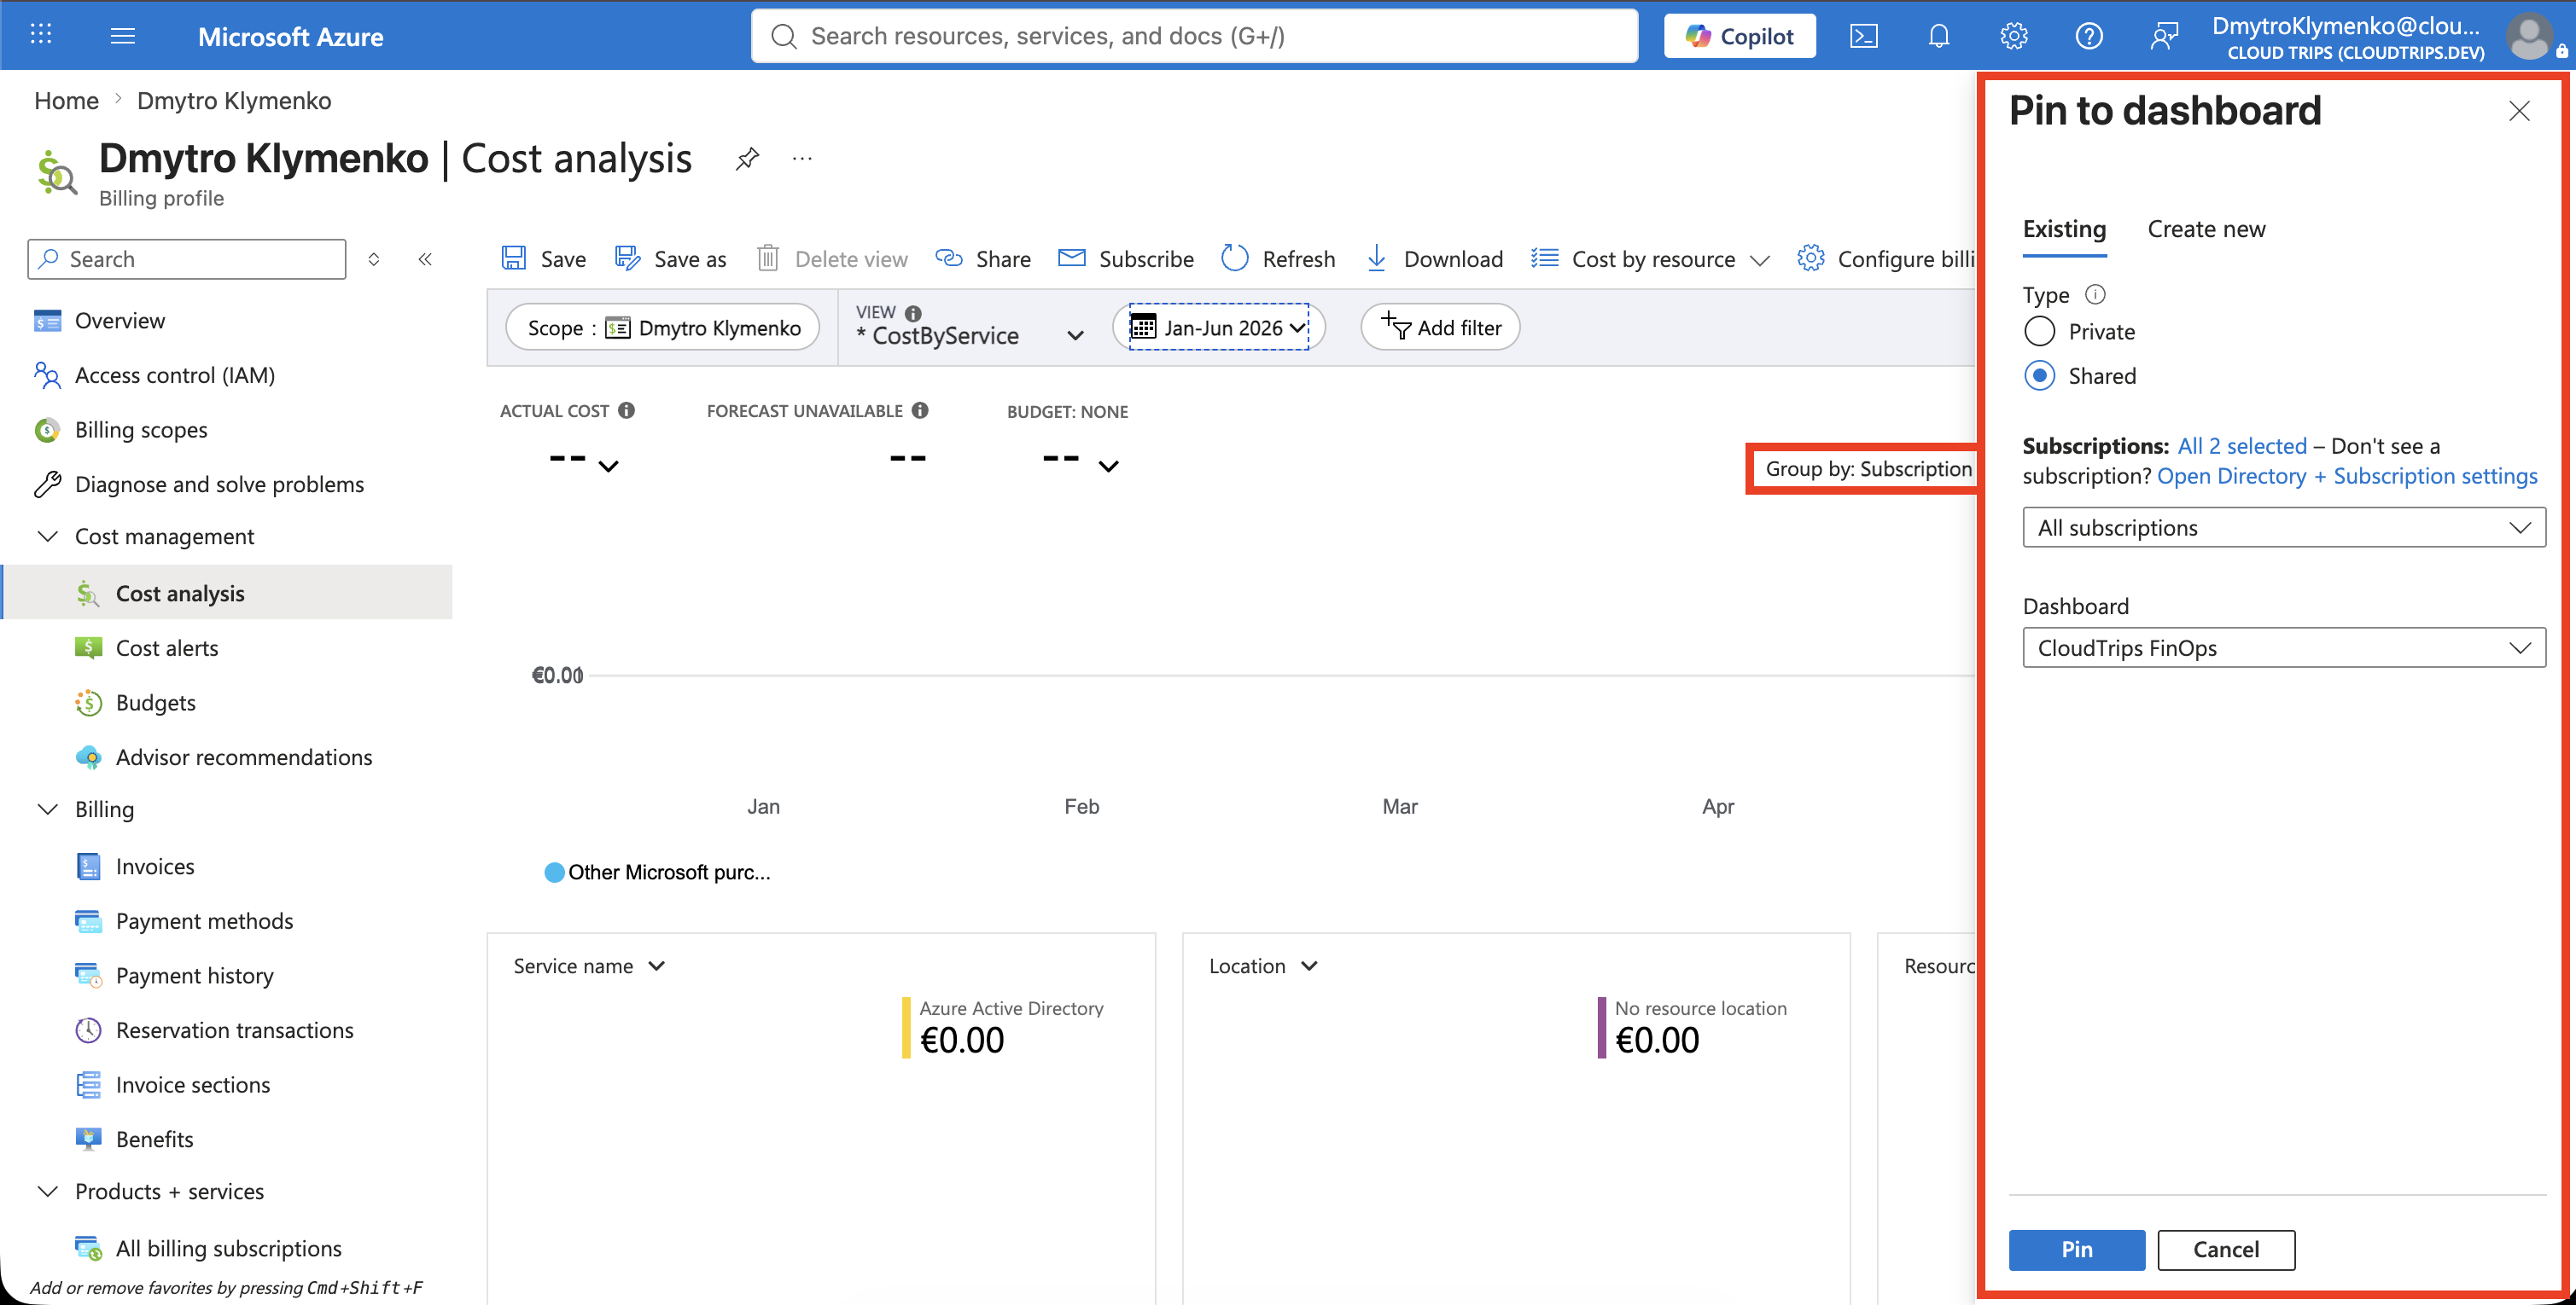Select the Private dashboard type
The image size is (2576, 1305).
click(2040, 332)
